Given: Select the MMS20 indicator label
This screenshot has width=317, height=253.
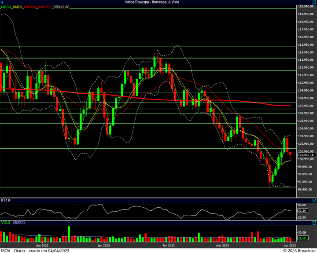Looking at the screenshot, I should click(30, 7).
